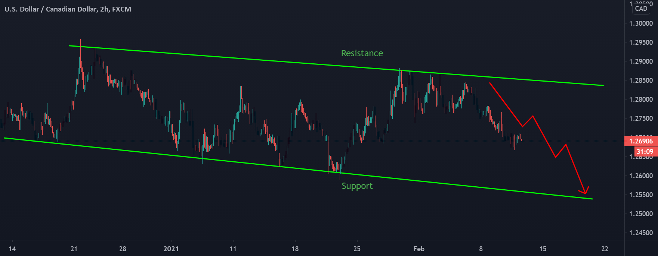This screenshot has height=256, width=658.
Task: Click the countdown timer 31:09
Action: coord(645,152)
